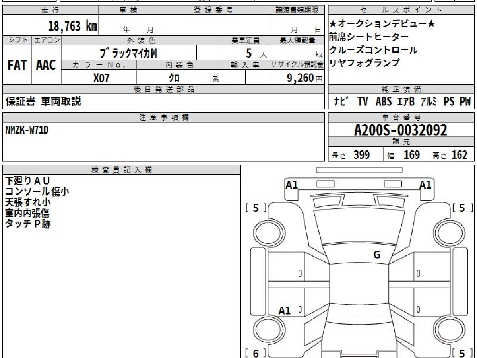Click the TV equipment label
Image resolution: width=477 pixels, height=358 pixels.
coord(363,102)
